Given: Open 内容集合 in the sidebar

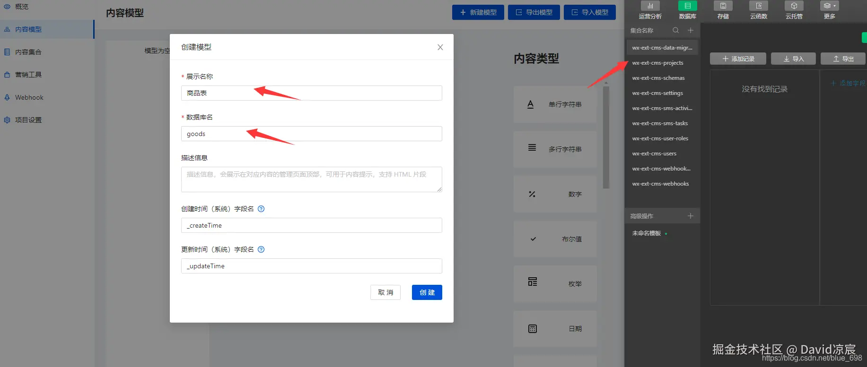Looking at the screenshot, I should click(x=28, y=52).
